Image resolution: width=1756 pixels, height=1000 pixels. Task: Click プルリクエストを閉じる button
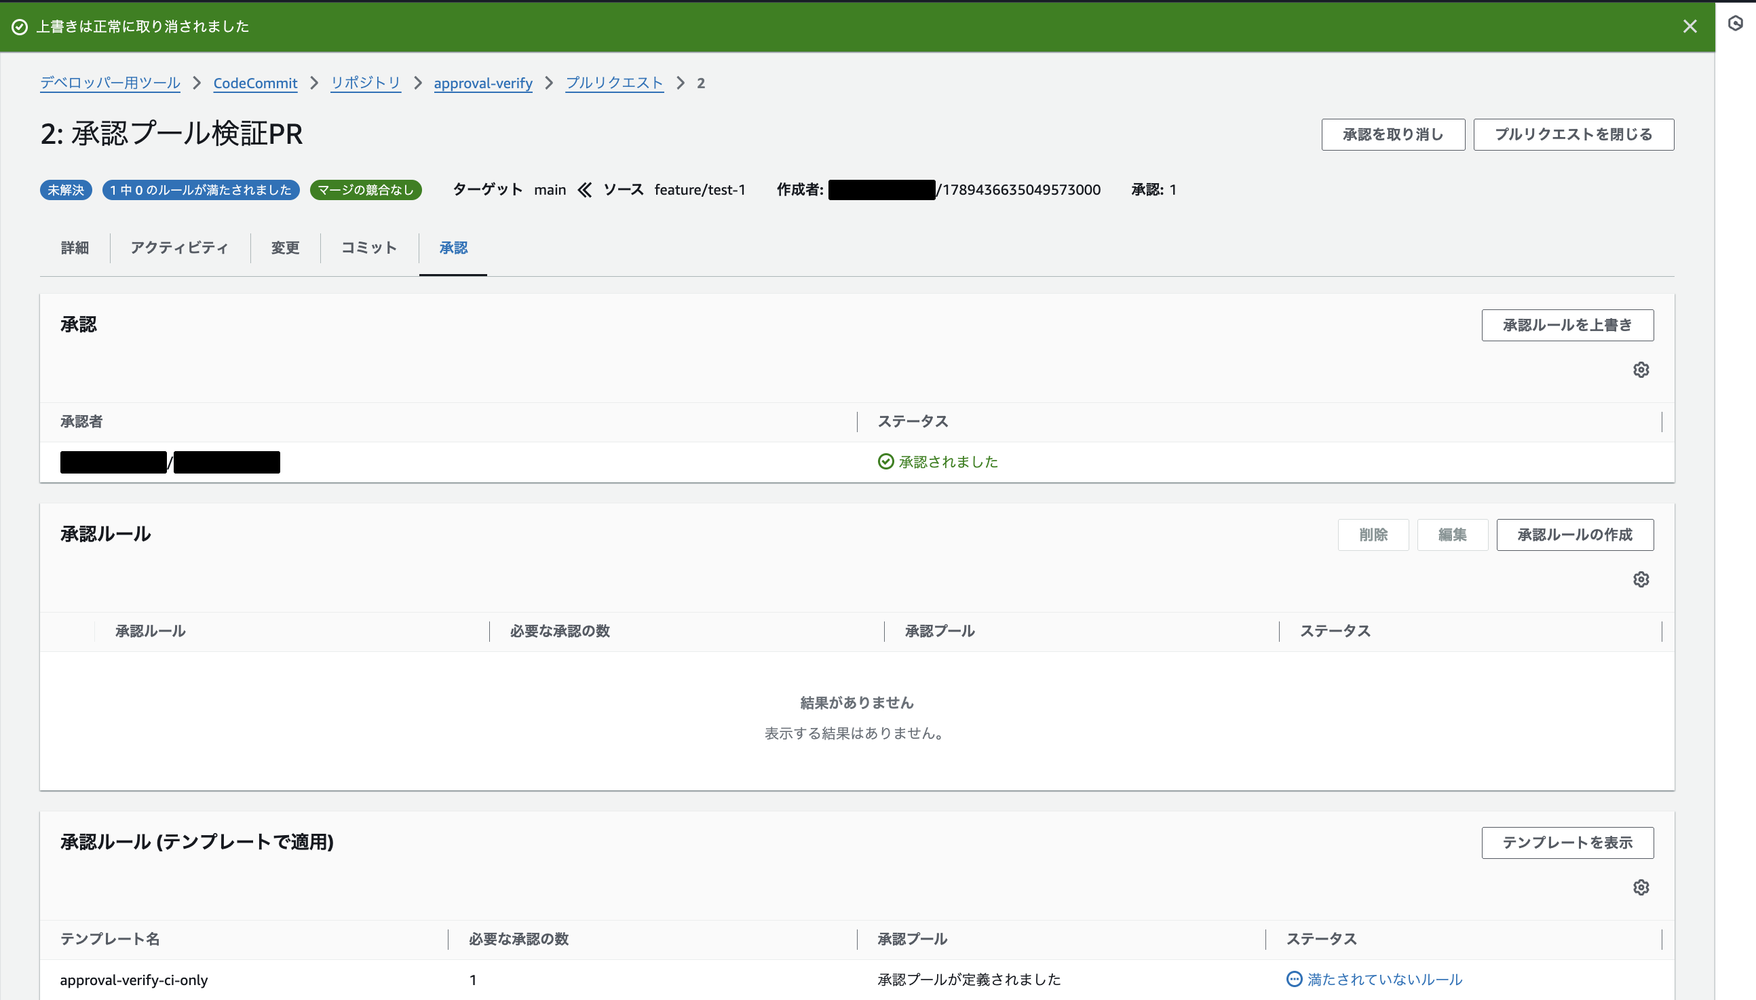point(1573,134)
